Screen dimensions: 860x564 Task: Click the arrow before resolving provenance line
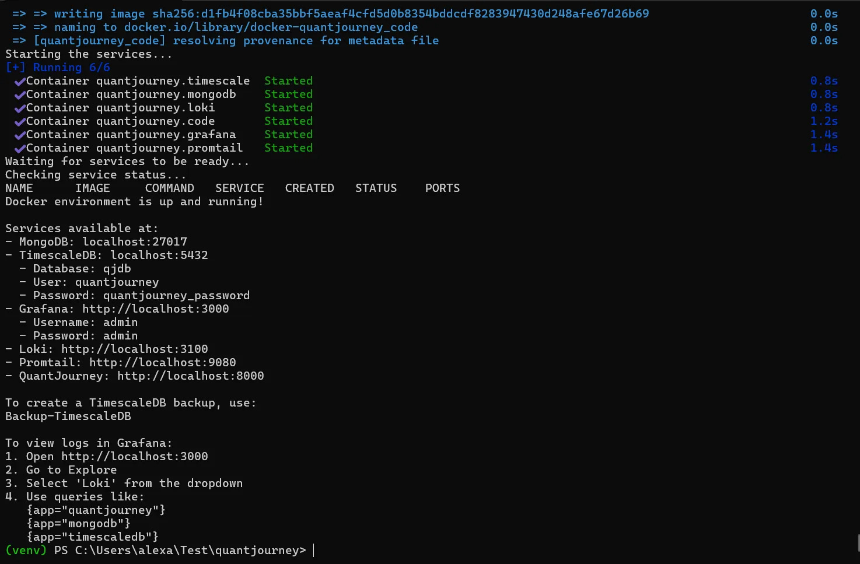[18, 40]
